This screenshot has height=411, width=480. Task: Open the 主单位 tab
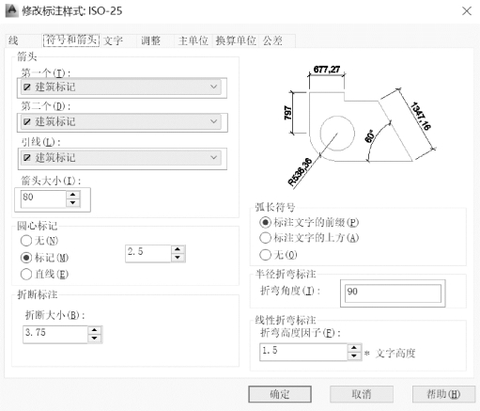(194, 40)
